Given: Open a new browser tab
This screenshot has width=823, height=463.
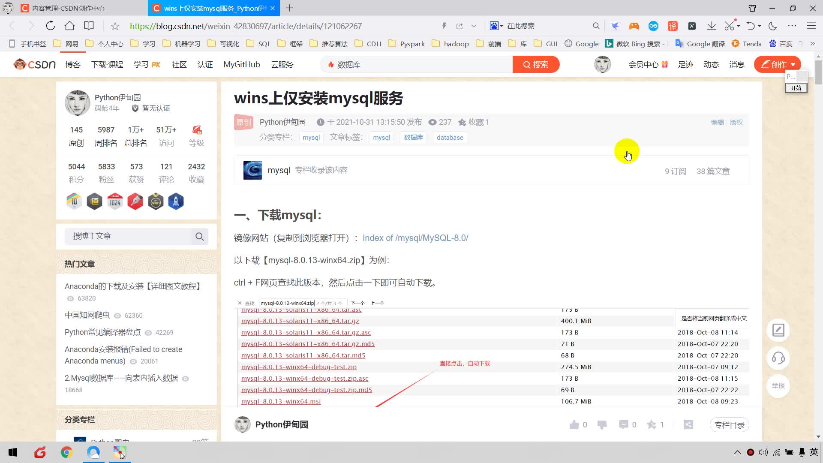Looking at the screenshot, I should (x=289, y=8).
